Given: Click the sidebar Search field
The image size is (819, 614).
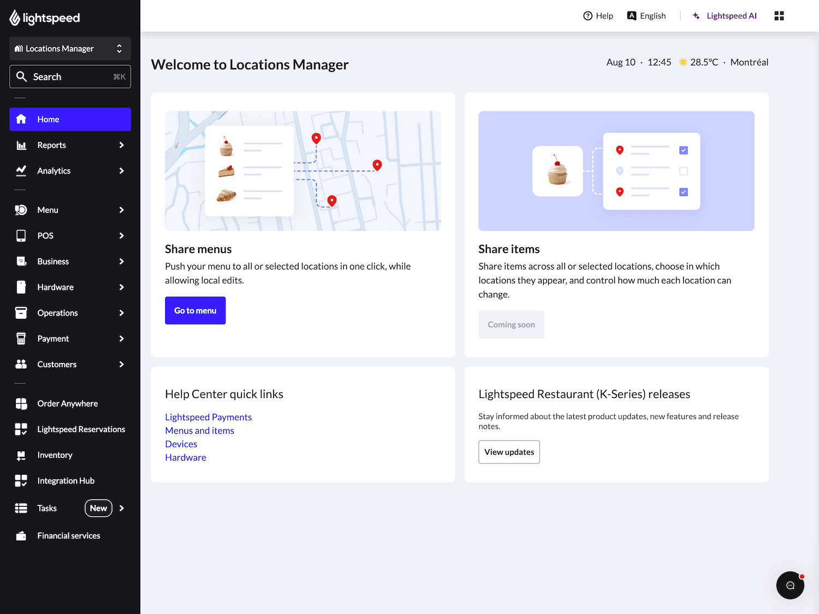Looking at the screenshot, I should 70,76.
